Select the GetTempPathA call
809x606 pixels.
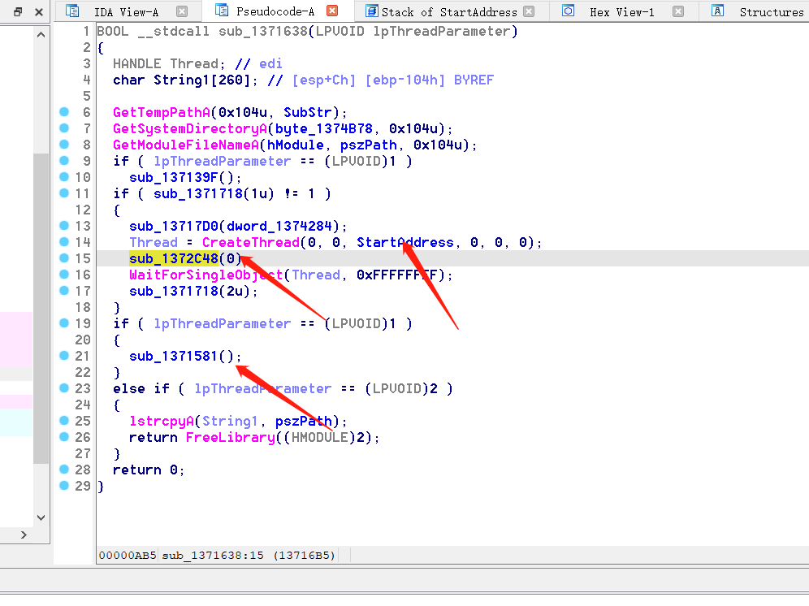point(162,113)
